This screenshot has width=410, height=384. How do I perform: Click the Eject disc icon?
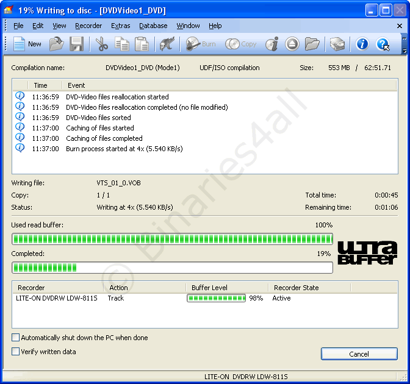292,44
